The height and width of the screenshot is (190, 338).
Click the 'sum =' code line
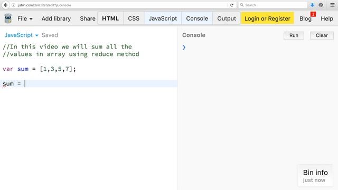tap(89, 83)
